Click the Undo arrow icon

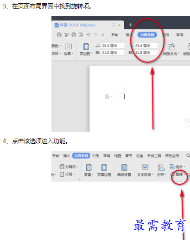pyautogui.click(x=88, y=34)
